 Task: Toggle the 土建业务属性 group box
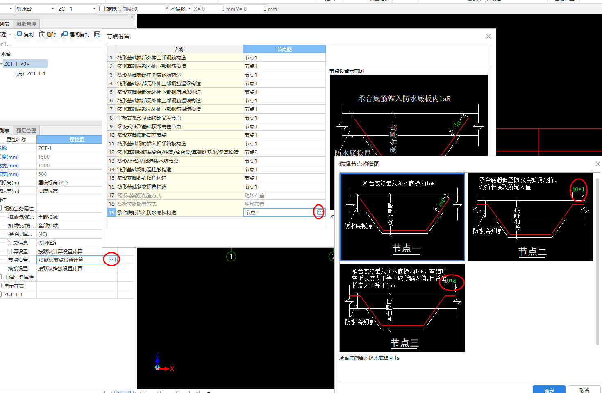pyautogui.click(x=1, y=277)
